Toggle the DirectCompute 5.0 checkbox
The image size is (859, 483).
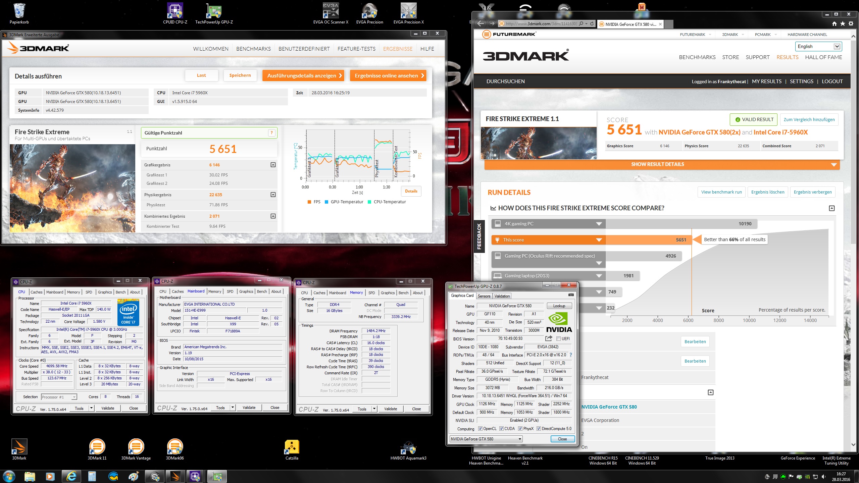[x=539, y=429]
